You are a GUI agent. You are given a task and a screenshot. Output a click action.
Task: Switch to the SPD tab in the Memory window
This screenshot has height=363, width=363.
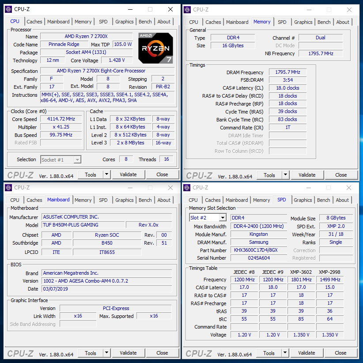coord(282,22)
